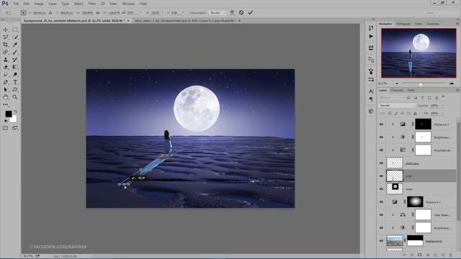Image resolution: width=461 pixels, height=259 pixels.
Task: Open the File menu
Action: 16,4
